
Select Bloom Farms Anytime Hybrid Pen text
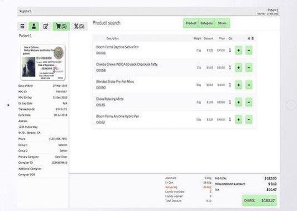pos(118,116)
